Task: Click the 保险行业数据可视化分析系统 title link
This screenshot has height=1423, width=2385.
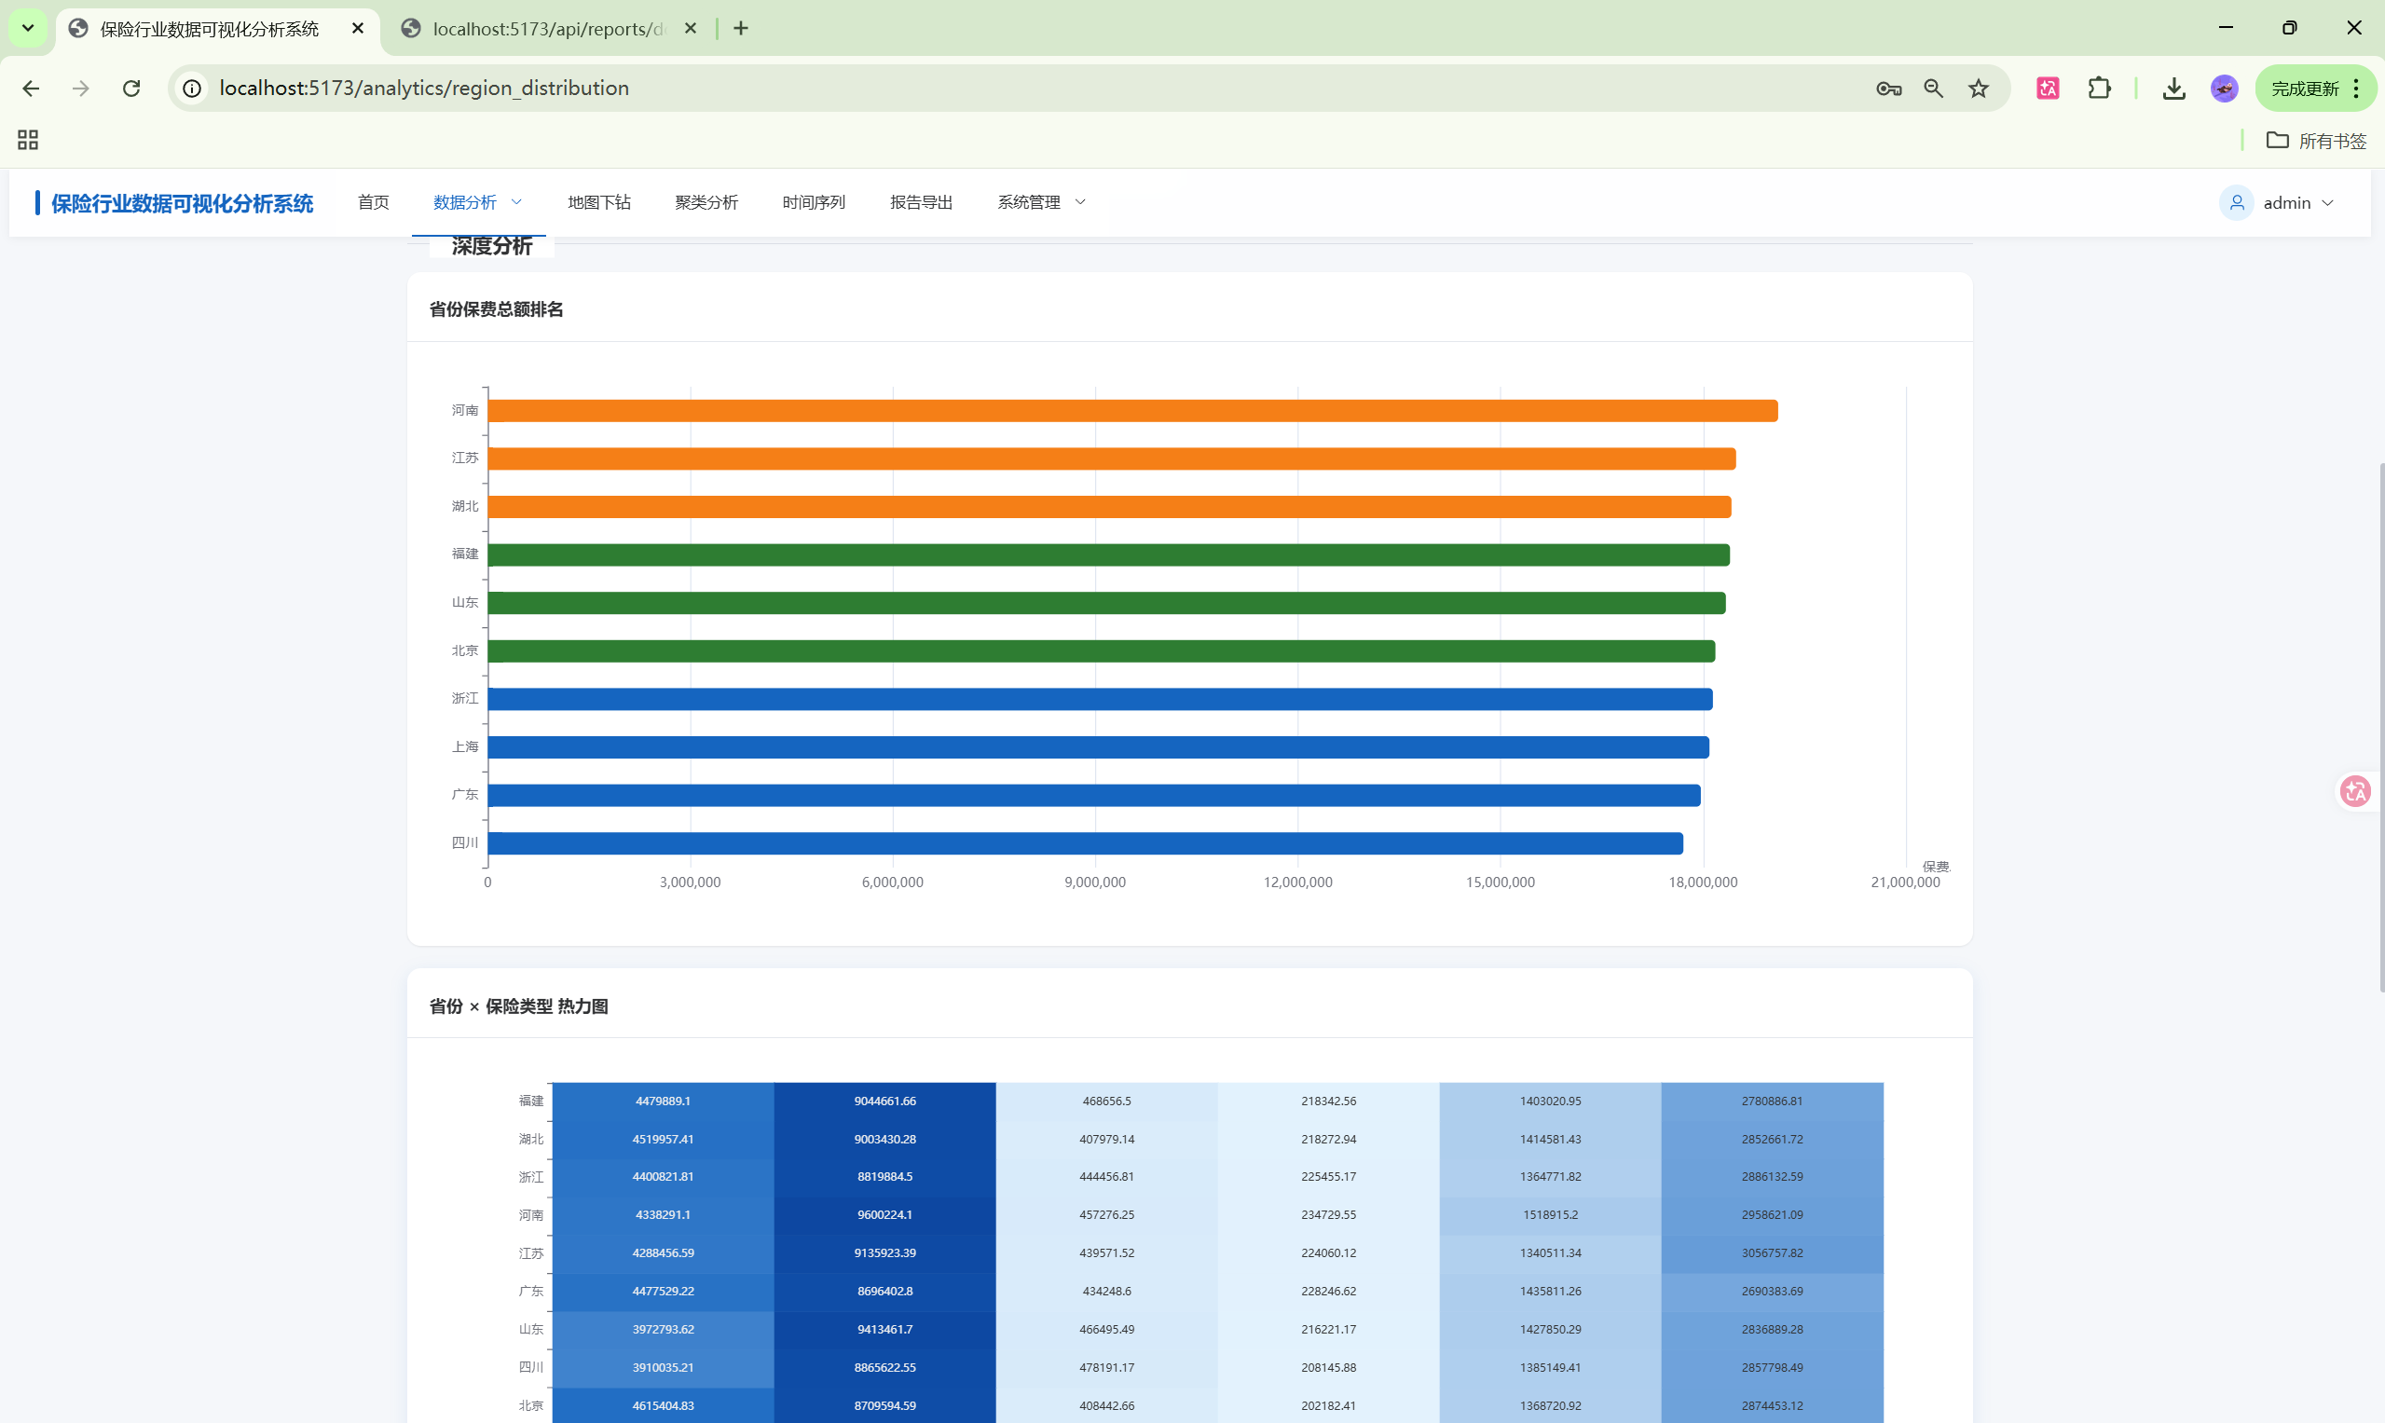Action: [183, 203]
